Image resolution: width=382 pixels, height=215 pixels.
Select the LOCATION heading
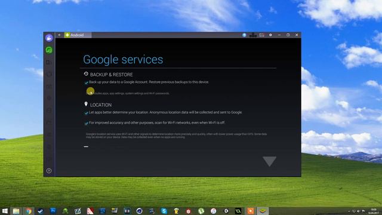101,105
